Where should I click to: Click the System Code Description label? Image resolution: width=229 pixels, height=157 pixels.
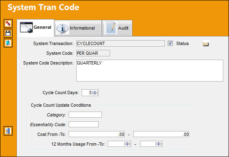pyautogui.click(x=48, y=63)
